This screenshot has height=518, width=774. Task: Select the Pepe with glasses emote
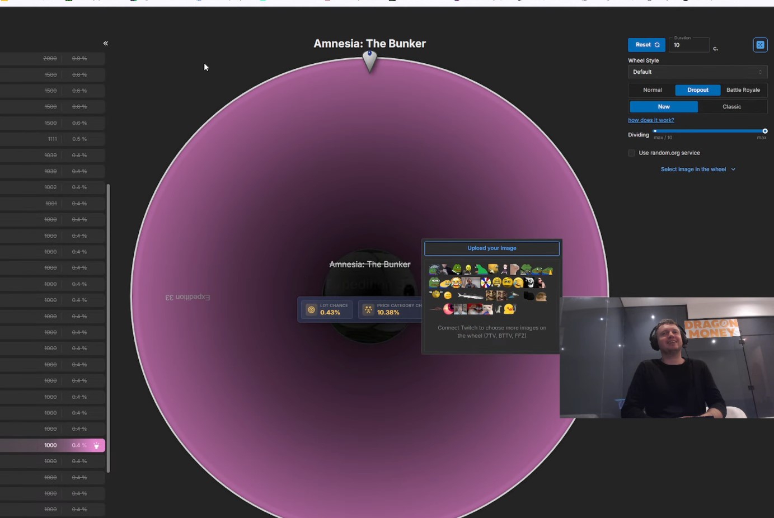[x=434, y=282]
